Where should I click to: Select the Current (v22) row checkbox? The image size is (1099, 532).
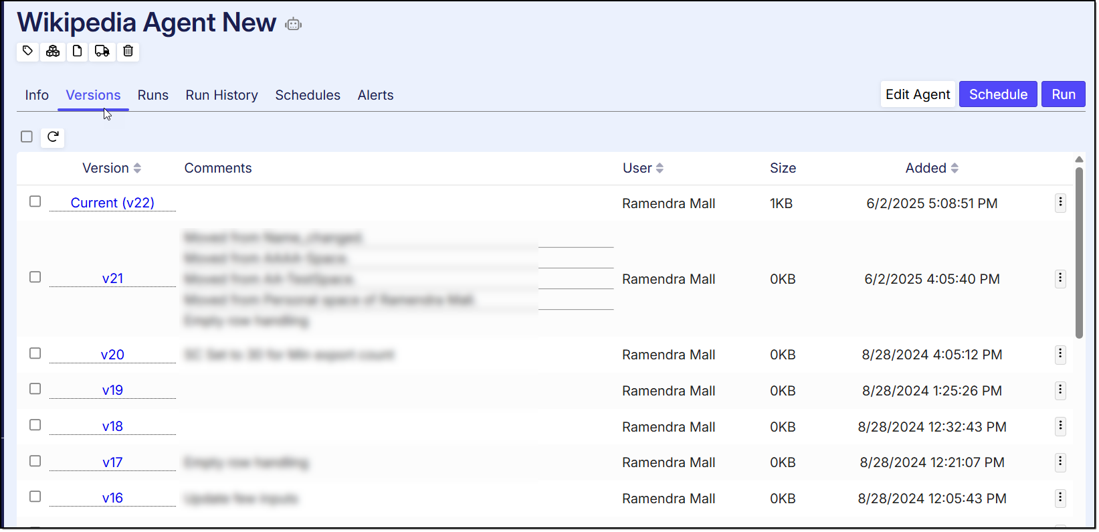pos(35,202)
